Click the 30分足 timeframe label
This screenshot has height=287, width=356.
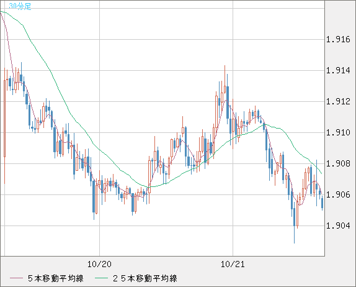[20, 6]
